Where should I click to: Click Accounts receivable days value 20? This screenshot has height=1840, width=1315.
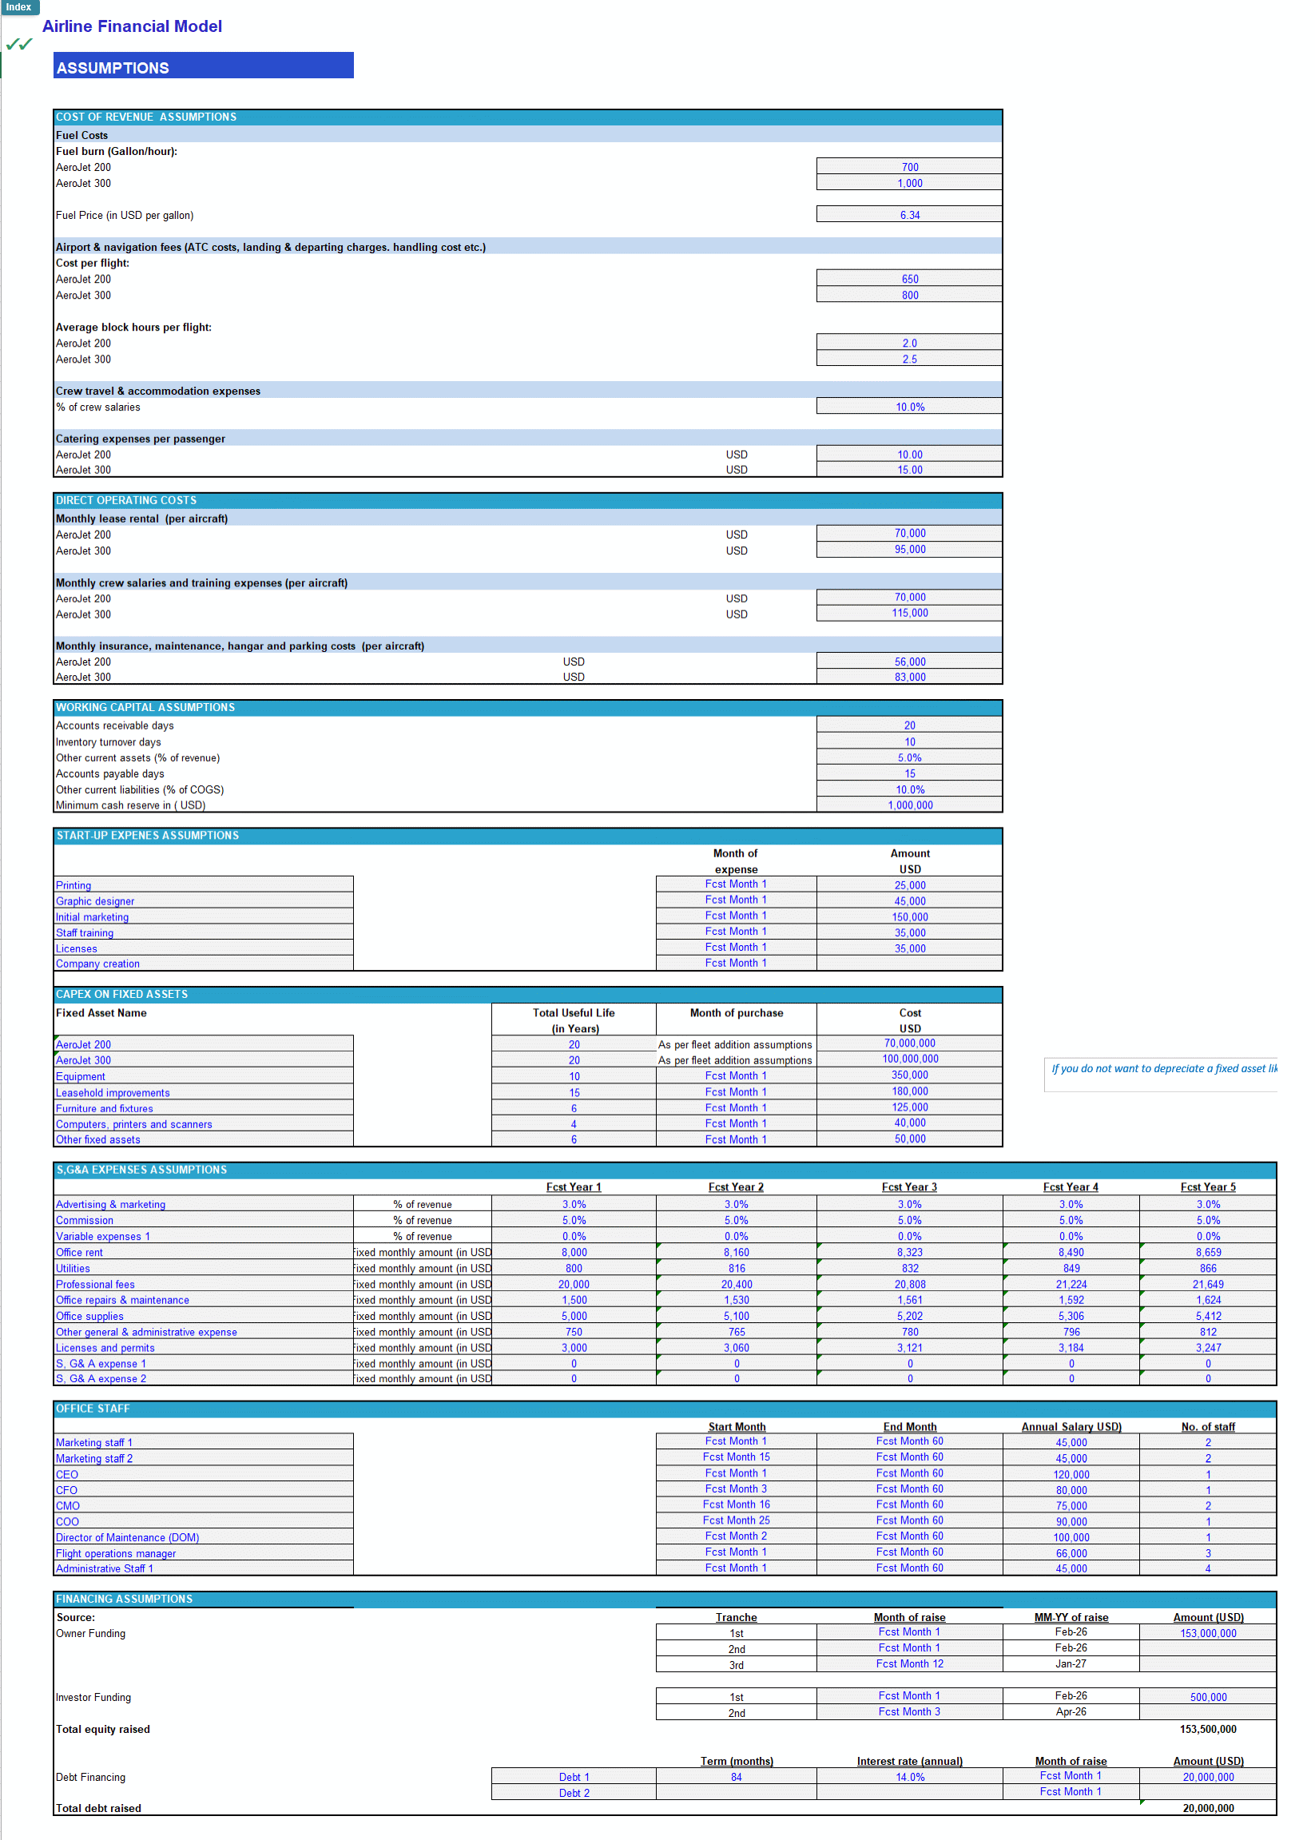(910, 725)
